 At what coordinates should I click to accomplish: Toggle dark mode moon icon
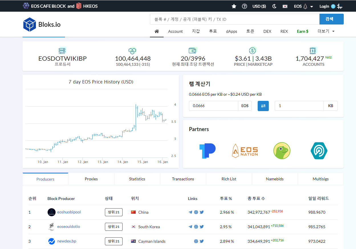(x=274, y=6)
